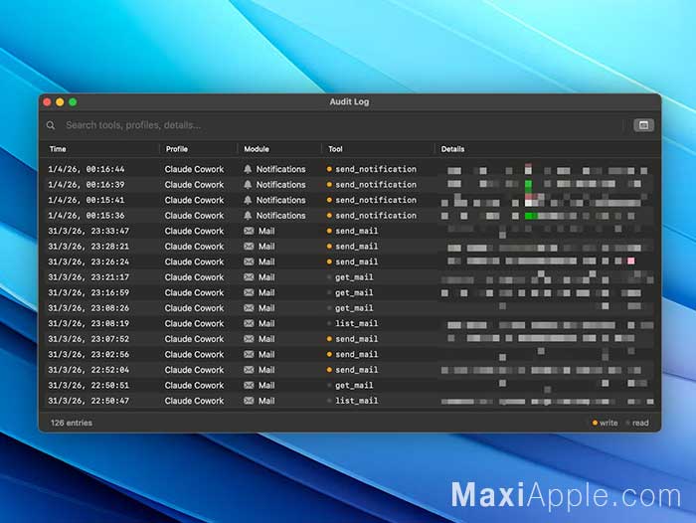Select the timestamp 31/3/26, 22:50:47
The width and height of the screenshot is (696, 523).
click(x=88, y=401)
